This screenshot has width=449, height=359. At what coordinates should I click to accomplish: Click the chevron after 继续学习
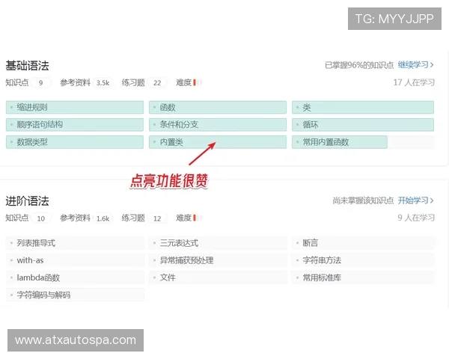coord(432,65)
